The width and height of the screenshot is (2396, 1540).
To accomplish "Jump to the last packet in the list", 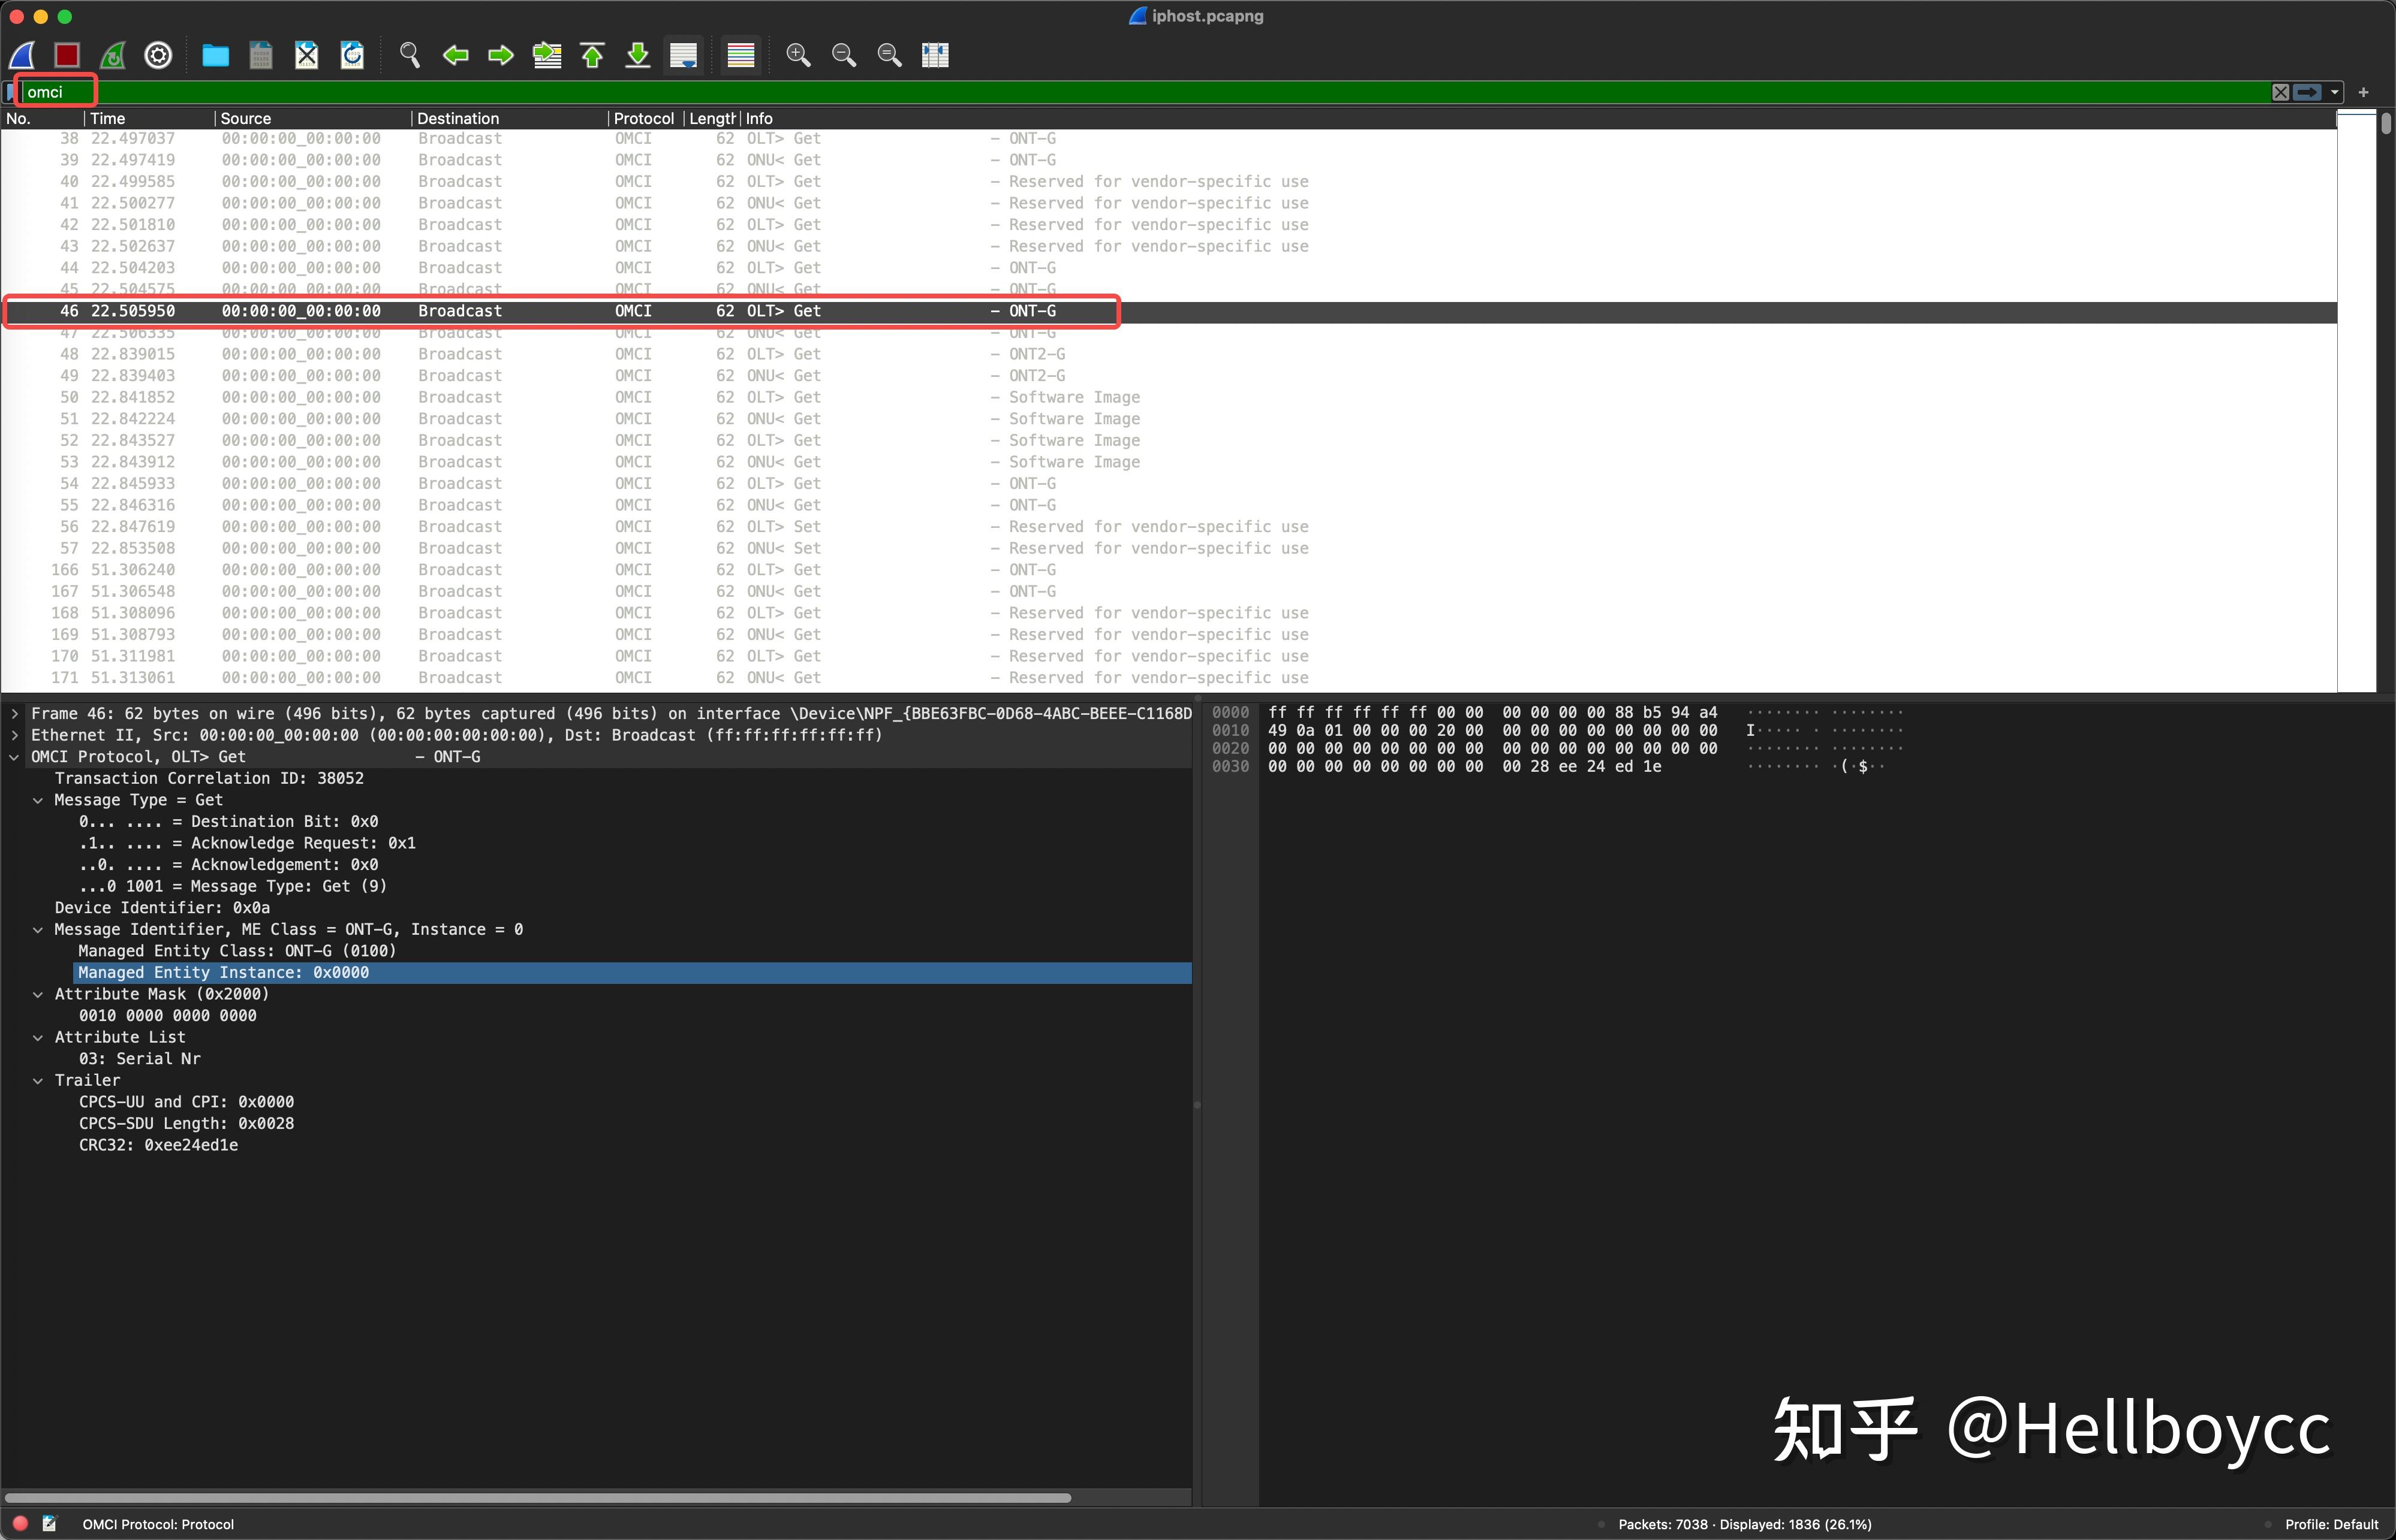I will pyautogui.click(x=637, y=55).
